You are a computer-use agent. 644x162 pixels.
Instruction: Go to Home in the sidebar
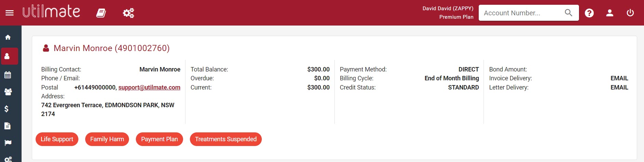[x=8, y=37]
